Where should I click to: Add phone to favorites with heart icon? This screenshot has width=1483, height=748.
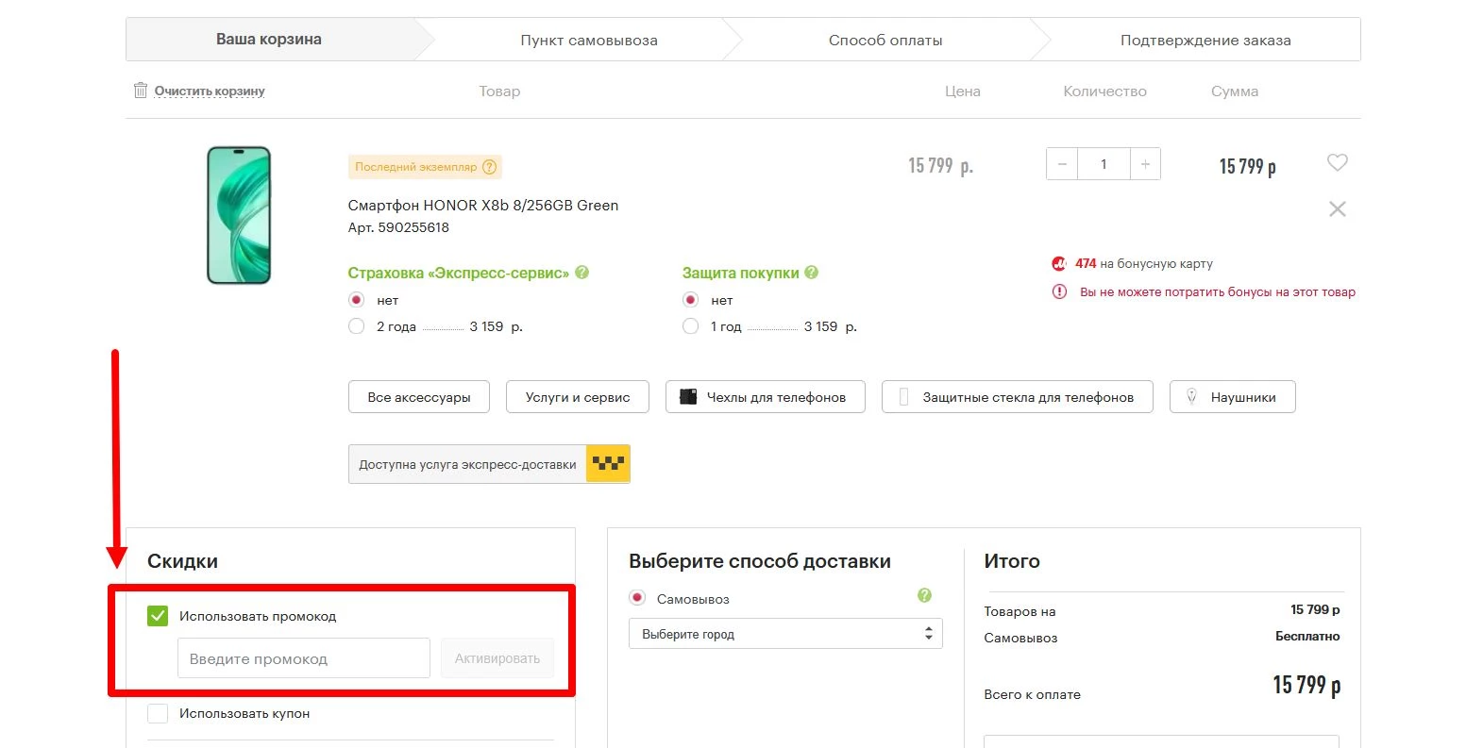click(x=1337, y=162)
